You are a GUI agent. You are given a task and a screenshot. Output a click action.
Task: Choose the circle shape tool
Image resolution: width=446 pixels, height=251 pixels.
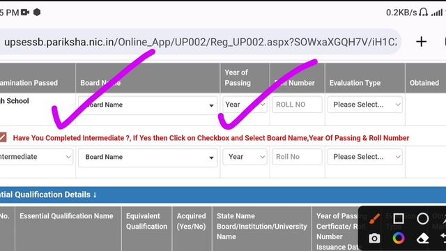(x=423, y=218)
